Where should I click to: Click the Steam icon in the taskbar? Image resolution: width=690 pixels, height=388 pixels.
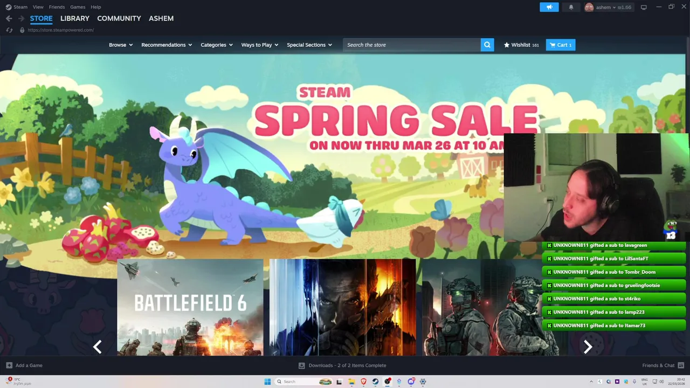coord(375,382)
